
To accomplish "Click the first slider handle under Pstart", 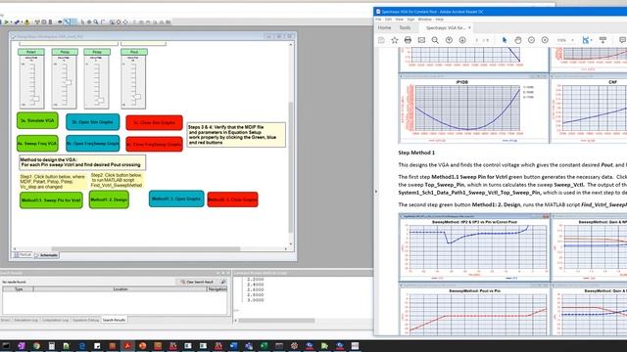I will pyautogui.click(x=36, y=99).
